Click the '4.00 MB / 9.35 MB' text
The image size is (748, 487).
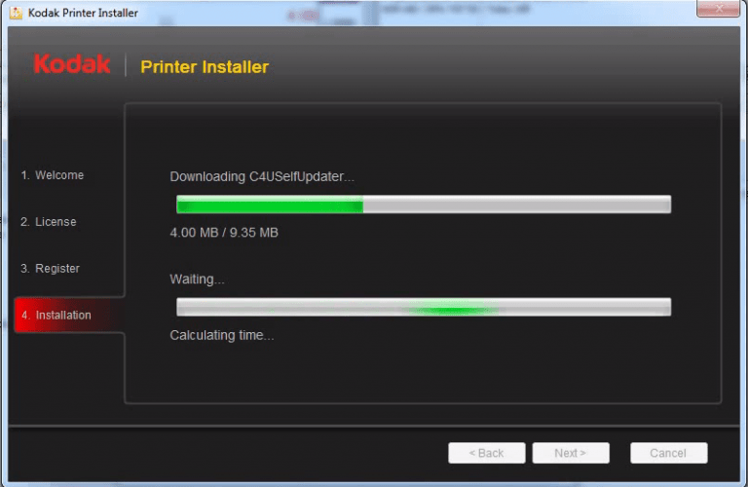224,233
